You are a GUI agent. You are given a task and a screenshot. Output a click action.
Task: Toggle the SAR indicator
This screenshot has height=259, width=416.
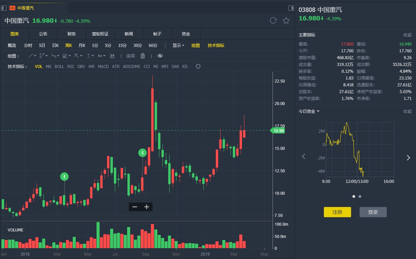(x=175, y=67)
